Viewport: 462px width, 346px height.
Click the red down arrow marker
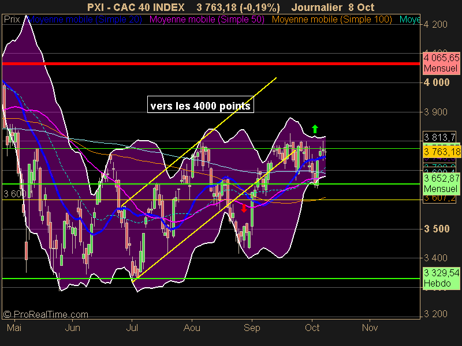[244, 208]
